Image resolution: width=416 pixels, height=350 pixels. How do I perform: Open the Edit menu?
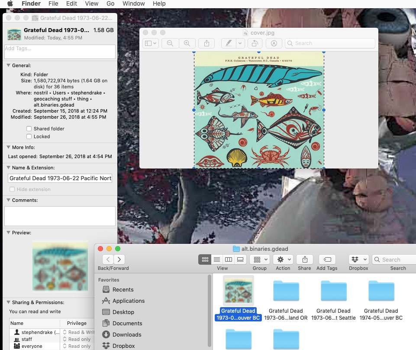pyautogui.click(x=71, y=3)
